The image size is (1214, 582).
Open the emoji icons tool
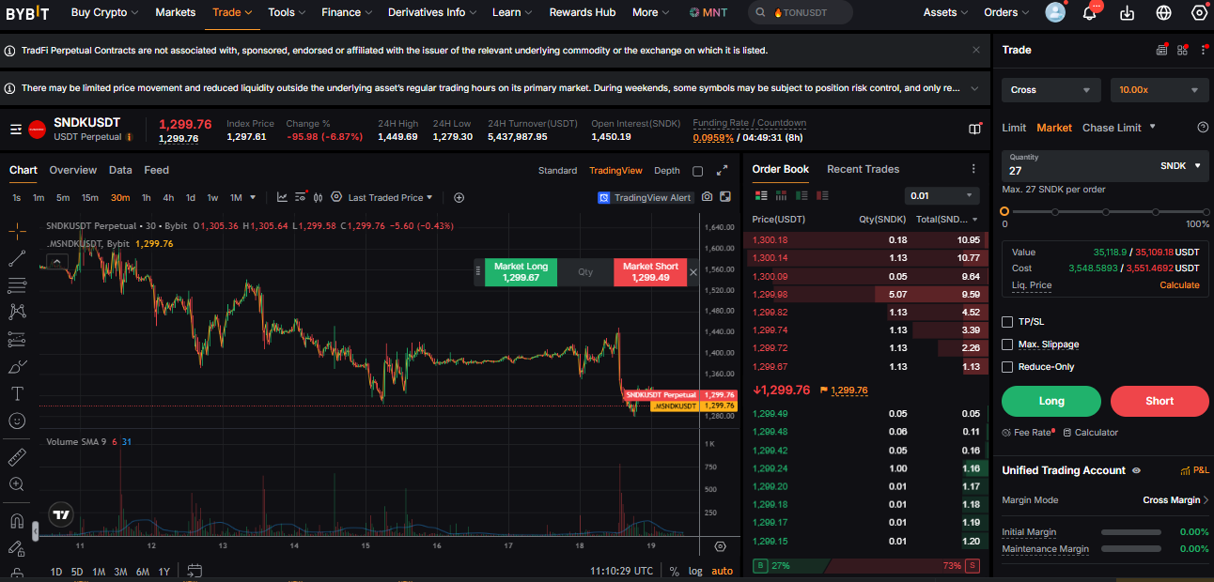17,421
